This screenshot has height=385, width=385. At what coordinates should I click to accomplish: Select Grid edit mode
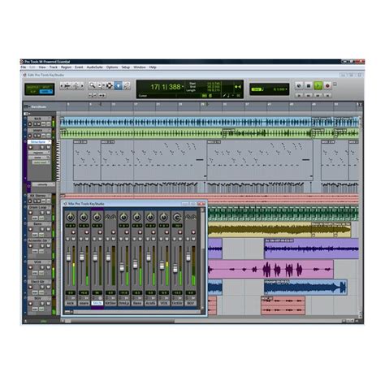(x=46, y=92)
